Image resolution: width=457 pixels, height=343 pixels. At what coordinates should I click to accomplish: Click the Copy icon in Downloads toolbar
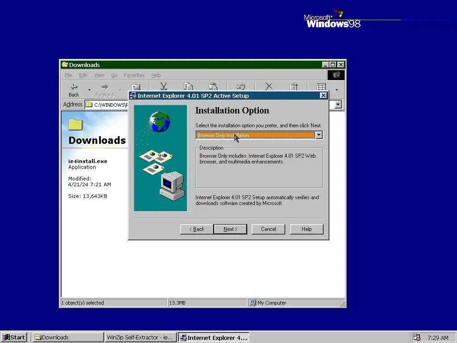[188, 86]
